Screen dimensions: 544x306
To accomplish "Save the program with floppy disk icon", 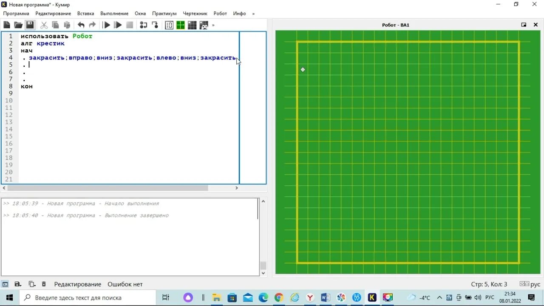I will pos(30,25).
